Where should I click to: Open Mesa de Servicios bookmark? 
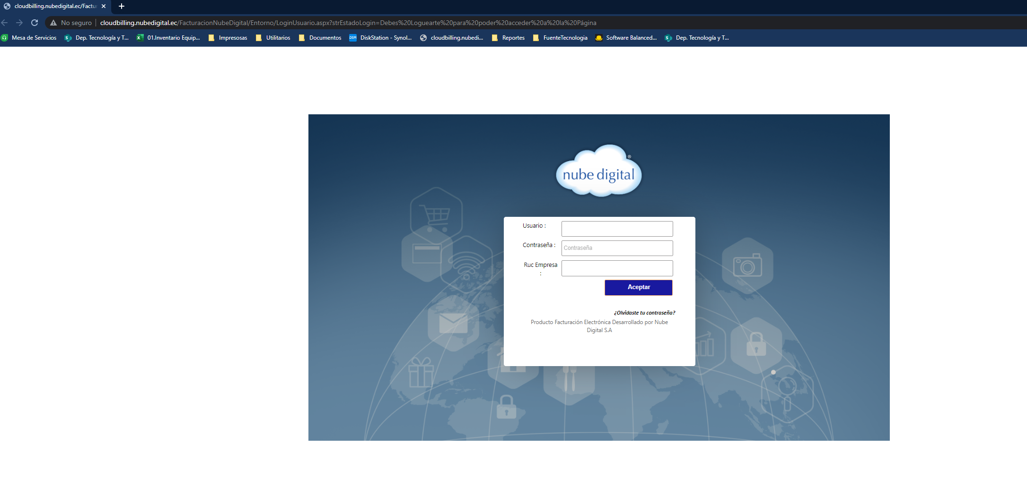tap(29, 38)
